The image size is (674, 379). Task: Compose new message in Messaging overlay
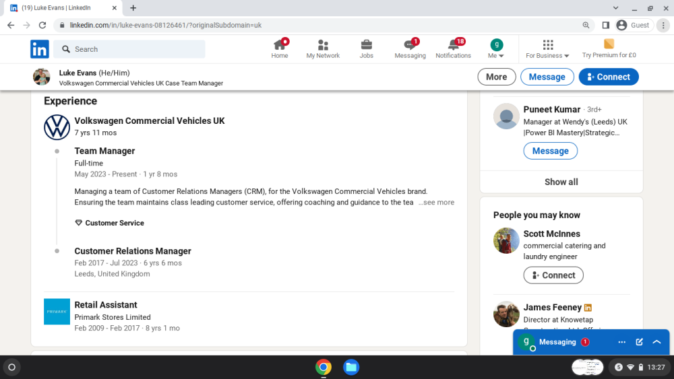639,342
